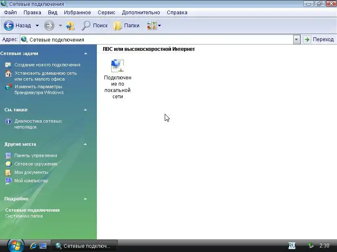The image size is (337, 252).
Task: Open the Назад history dropdown arrow
Action: (x=37, y=26)
